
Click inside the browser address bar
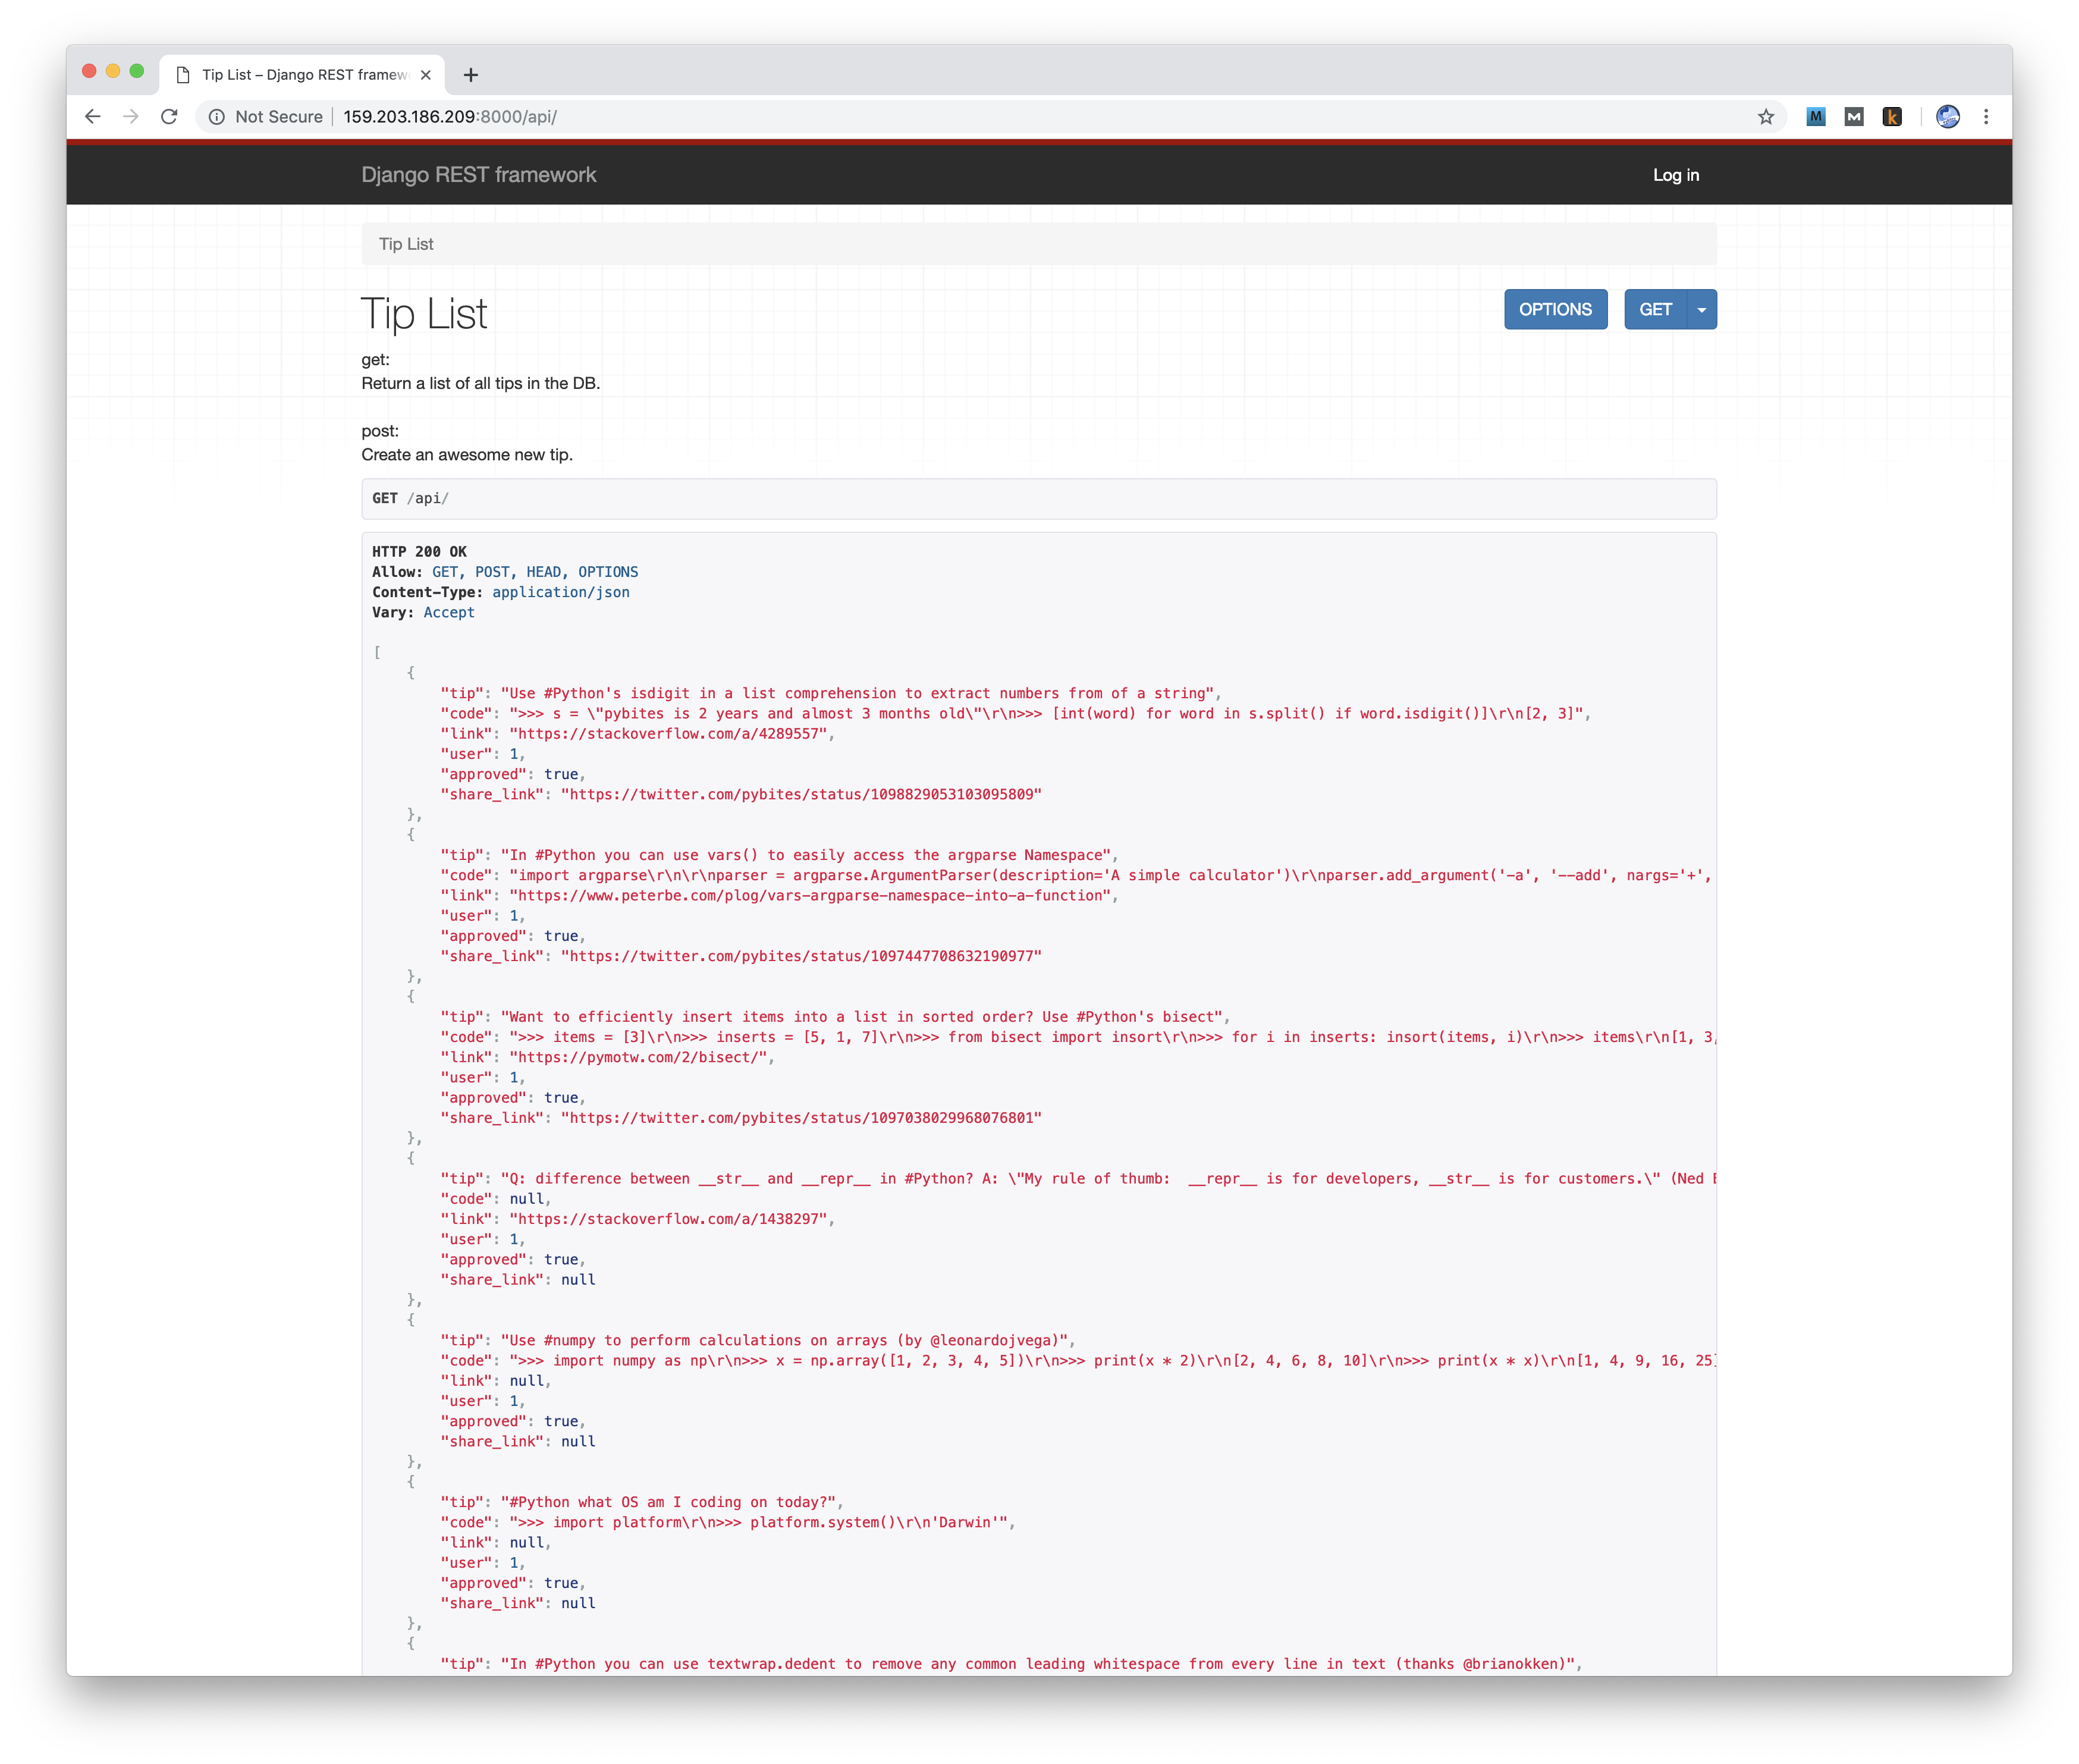pyautogui.click(x=600, y=116)
